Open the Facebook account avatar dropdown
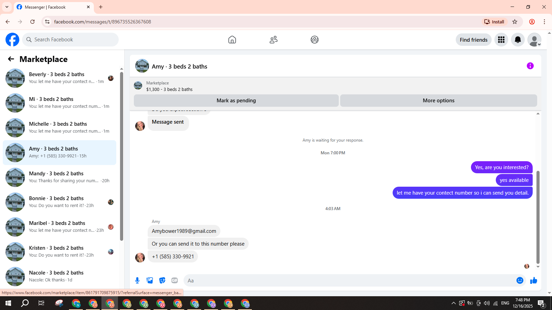552x310 pixels. click(x=534, y=40)
